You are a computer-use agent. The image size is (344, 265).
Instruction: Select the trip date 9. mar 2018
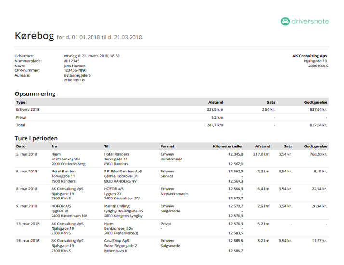26,206
